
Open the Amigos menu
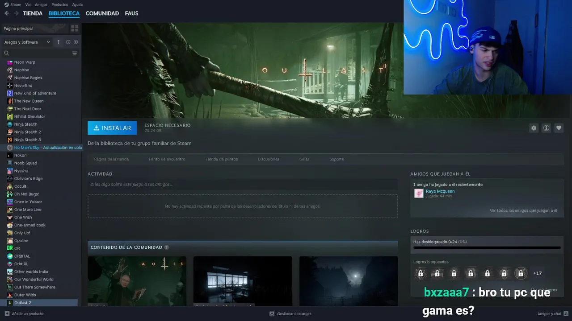click(41, 4)
